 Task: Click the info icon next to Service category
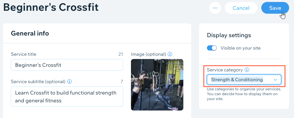point(247,70)
